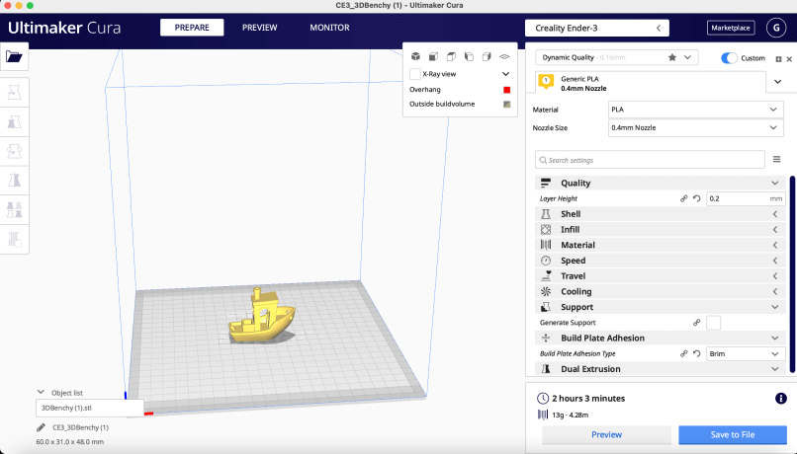
Task: Click link icon beside Build Plate Adhesion Type
Action: pos(683,353)
